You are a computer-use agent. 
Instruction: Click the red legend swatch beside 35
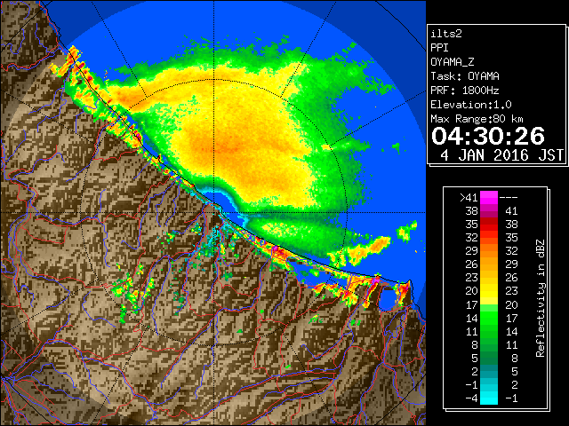tap(489, 225)
